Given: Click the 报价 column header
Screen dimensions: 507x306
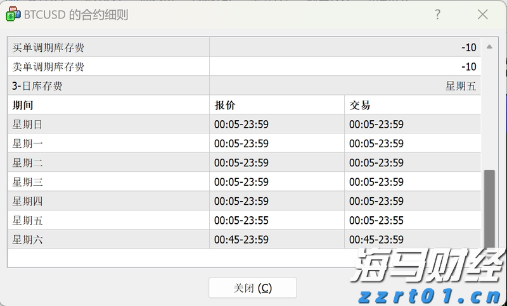Looking at the screenshot, I should (225, 105).
